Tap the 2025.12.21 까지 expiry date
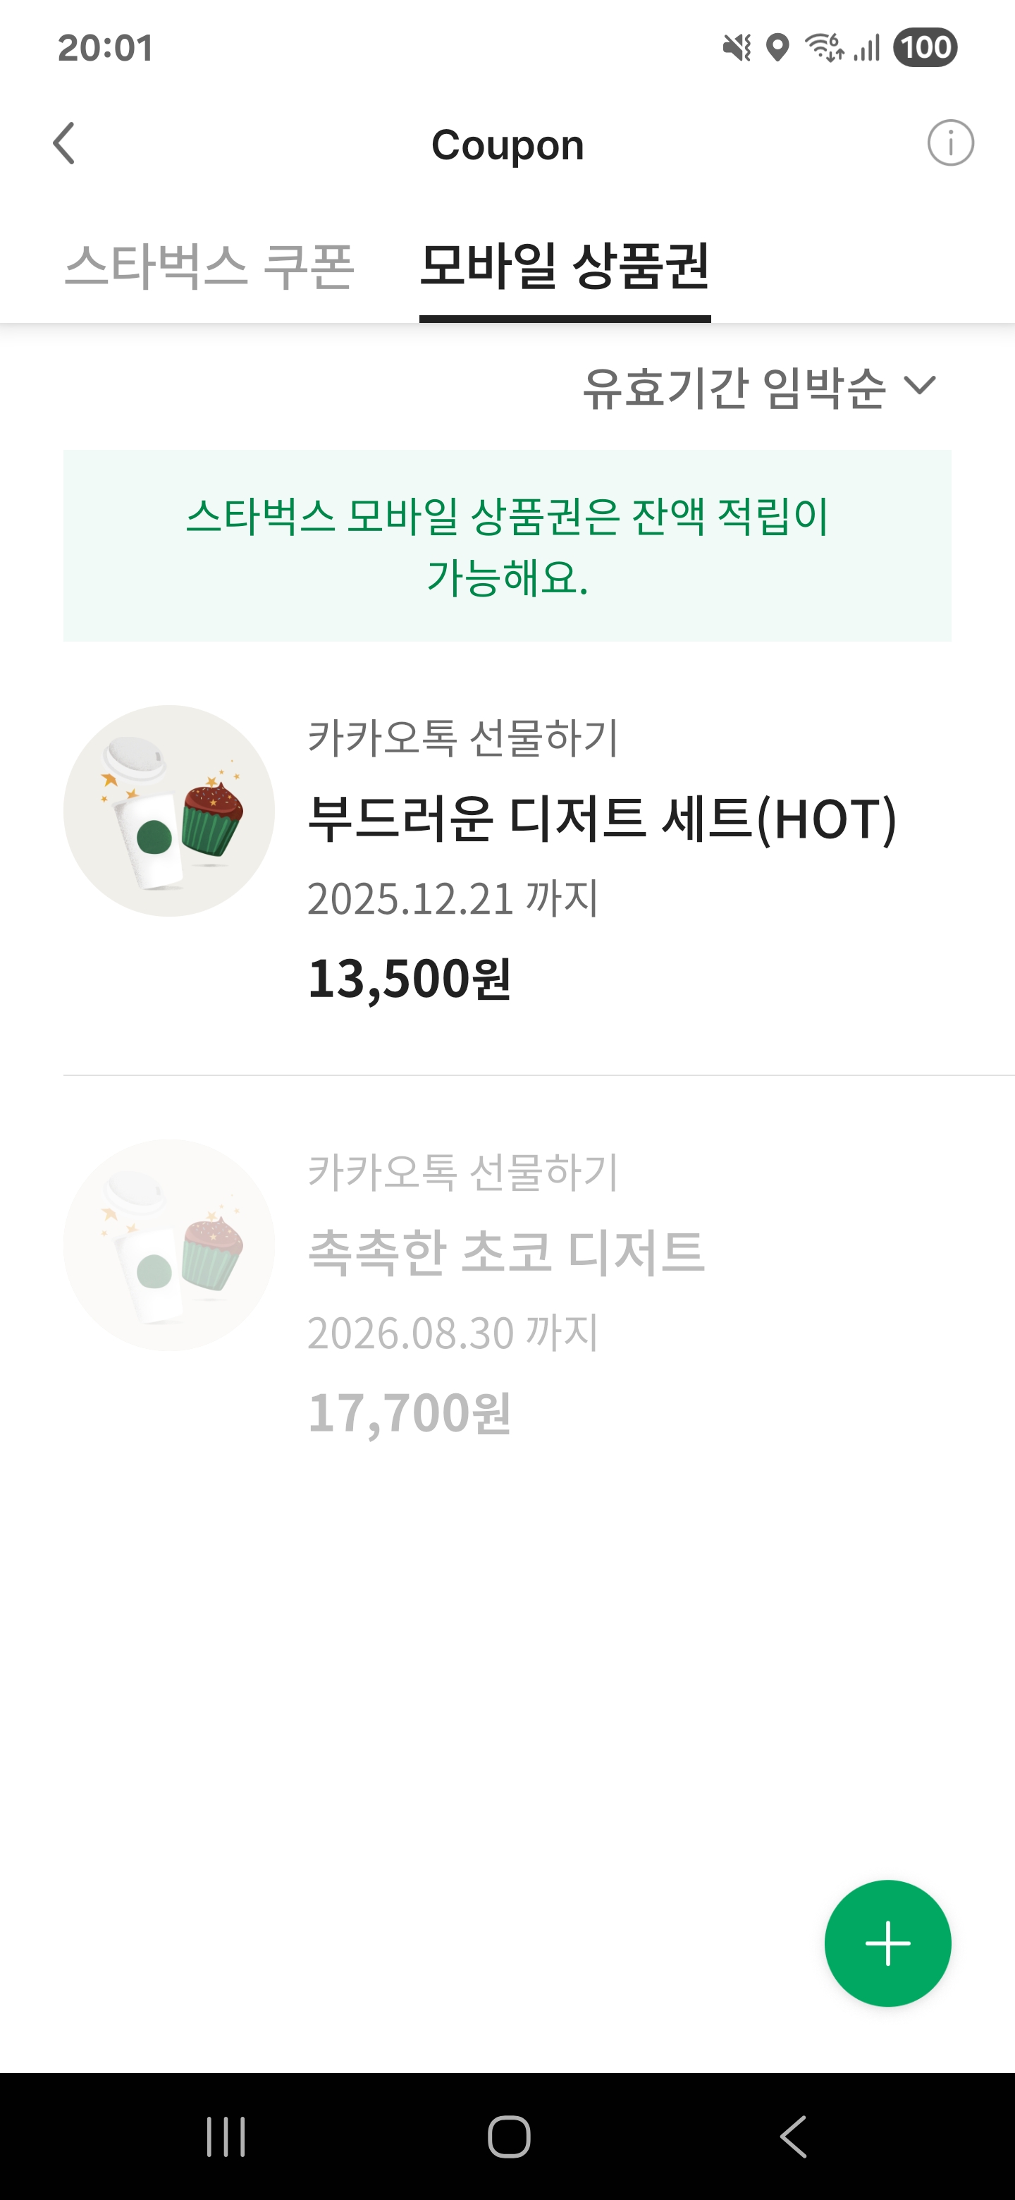 pos(453,898)
